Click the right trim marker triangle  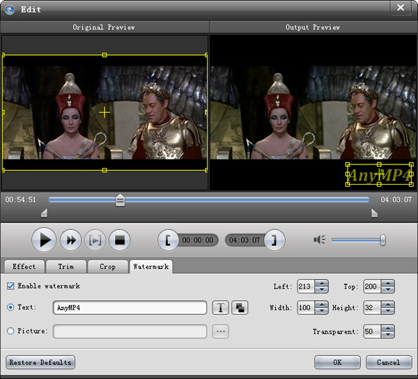coord(375,213)
